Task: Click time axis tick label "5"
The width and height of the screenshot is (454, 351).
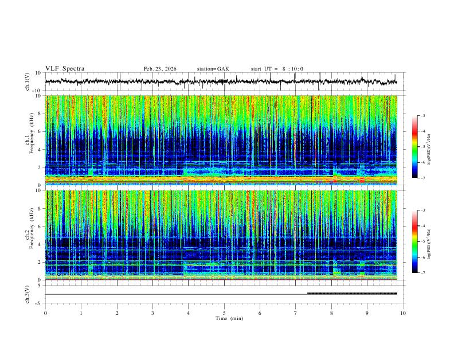Action: pyautogui.click(x=224, y=313)
